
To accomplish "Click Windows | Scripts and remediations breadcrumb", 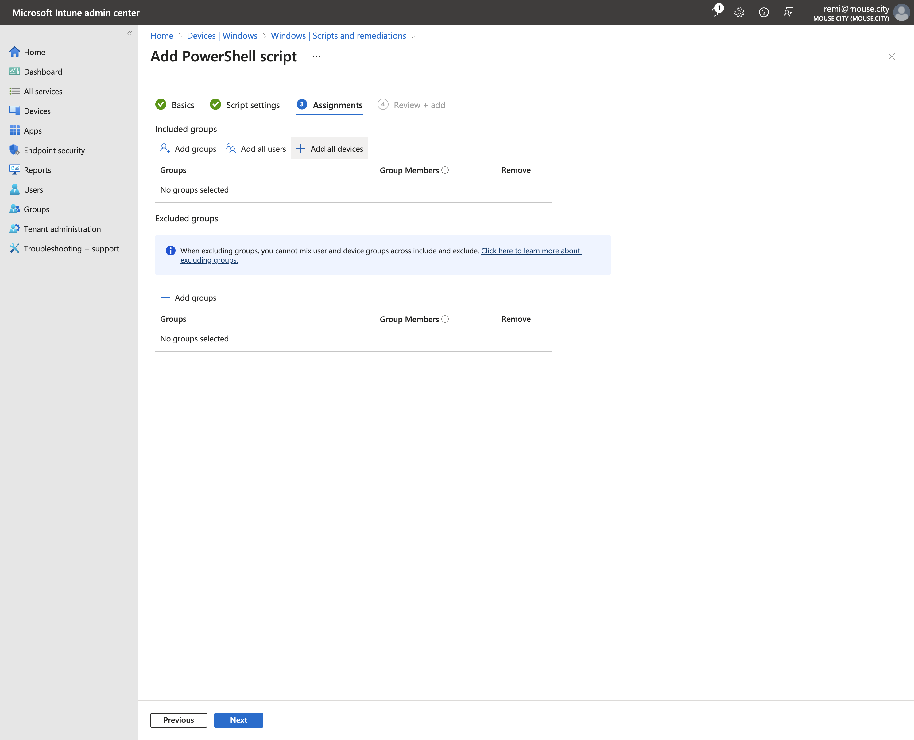I will click(338, 36).
